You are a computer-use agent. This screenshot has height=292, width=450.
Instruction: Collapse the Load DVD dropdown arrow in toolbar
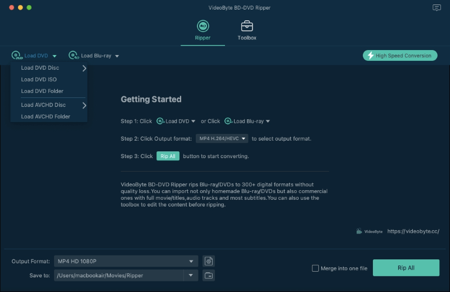(55, 56)
